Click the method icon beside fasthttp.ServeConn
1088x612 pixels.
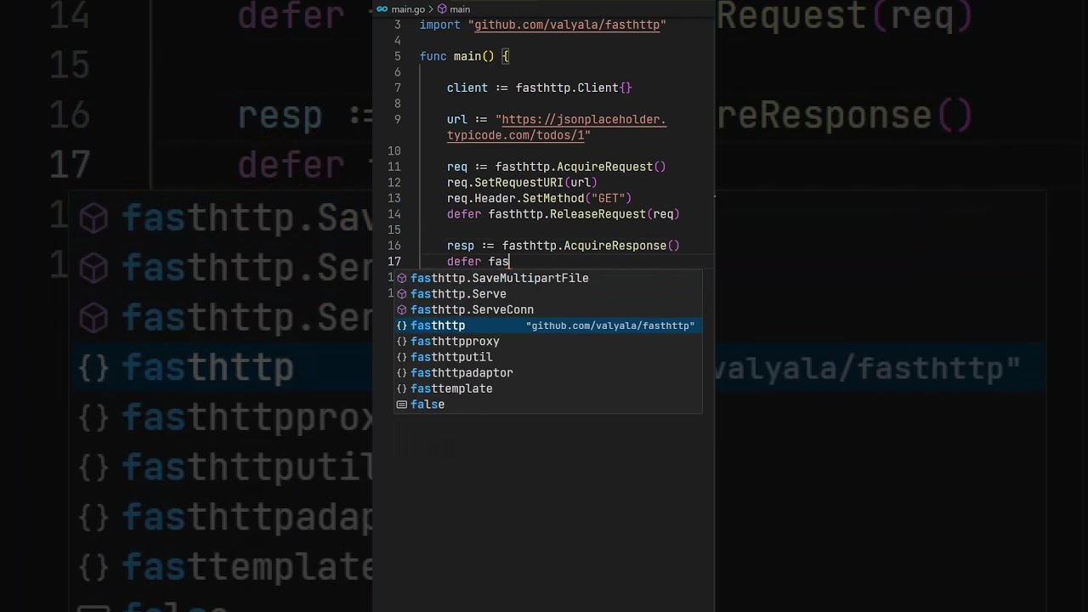click(402, 309)
